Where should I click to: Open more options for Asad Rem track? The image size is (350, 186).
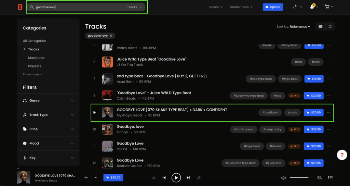(328, 79)
